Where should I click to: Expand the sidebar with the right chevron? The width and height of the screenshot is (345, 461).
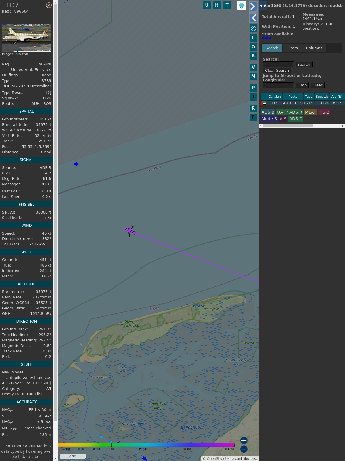253,6
